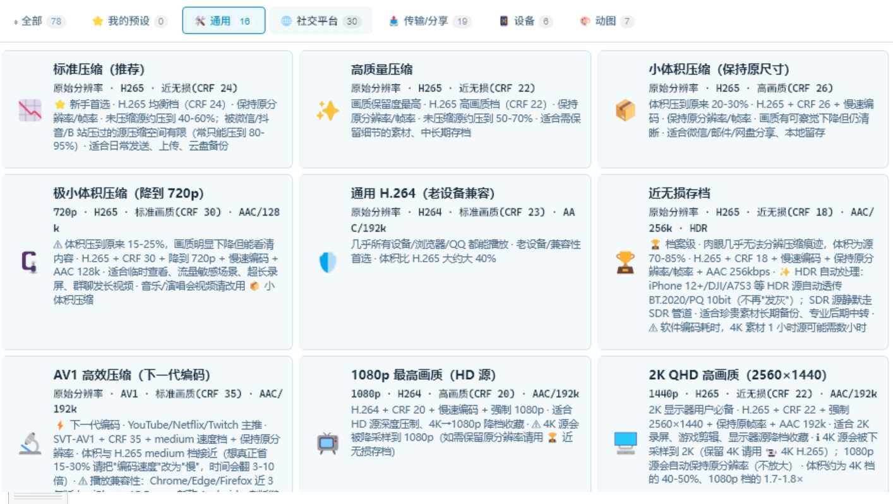Click the star icon on 我的预设 tab
893x504 pixels.
click(x=98, y=21)
